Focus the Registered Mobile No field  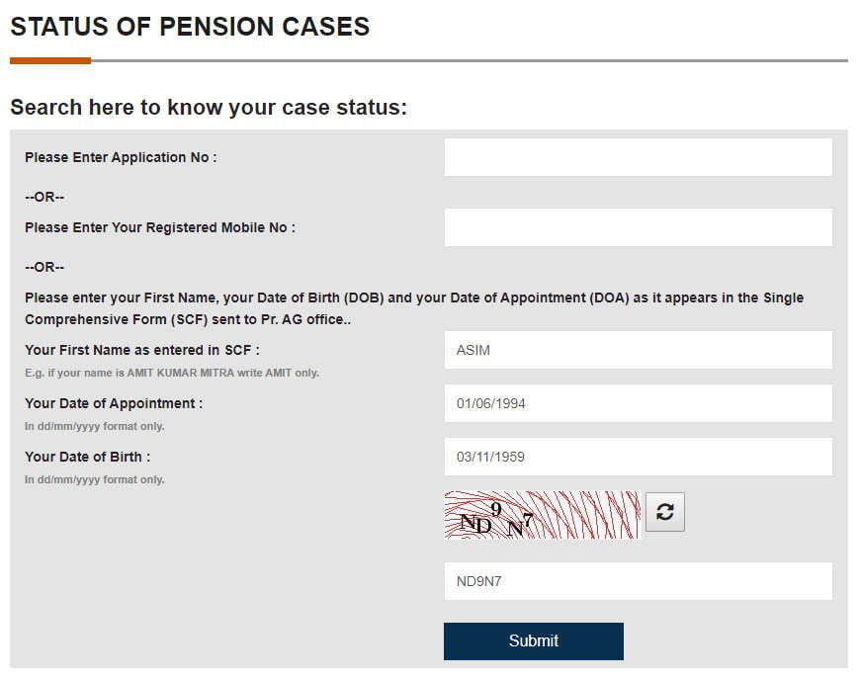pos(638,227)
